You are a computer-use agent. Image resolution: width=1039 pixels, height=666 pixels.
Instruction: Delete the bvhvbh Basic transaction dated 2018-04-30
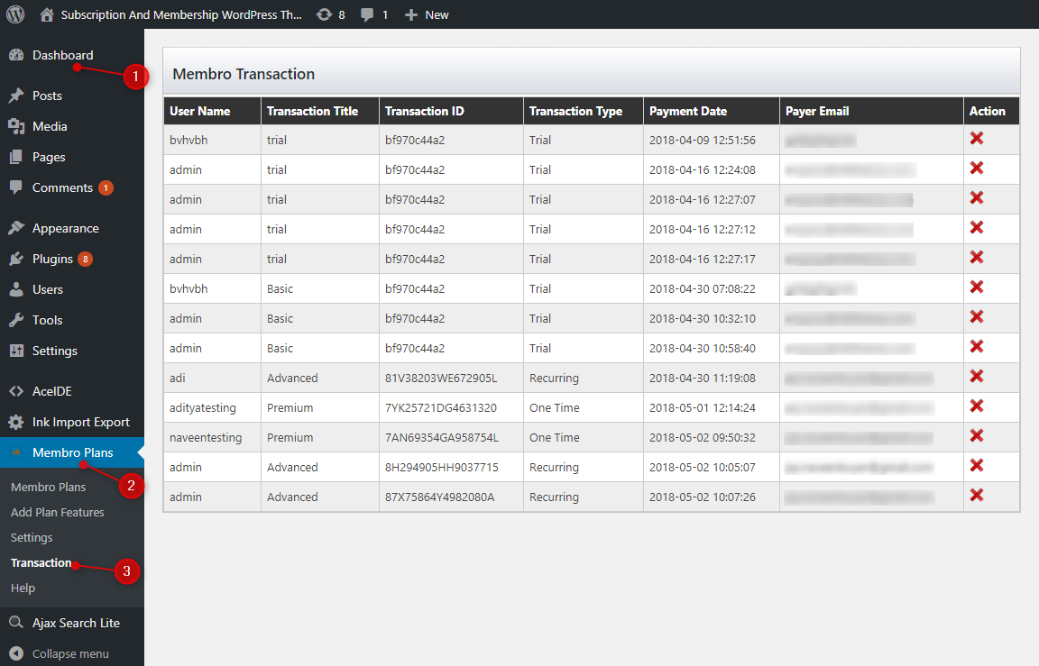click(x=977, y=287)
